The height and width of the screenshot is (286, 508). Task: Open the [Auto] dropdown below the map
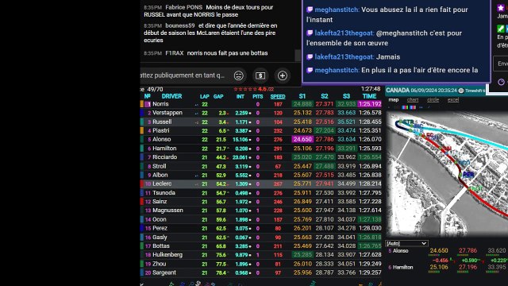(406, 243)
